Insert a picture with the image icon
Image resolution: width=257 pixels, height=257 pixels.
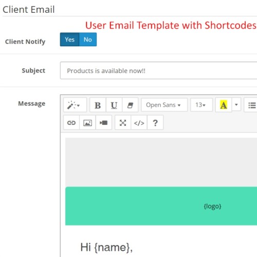click(x=87, y=122)
